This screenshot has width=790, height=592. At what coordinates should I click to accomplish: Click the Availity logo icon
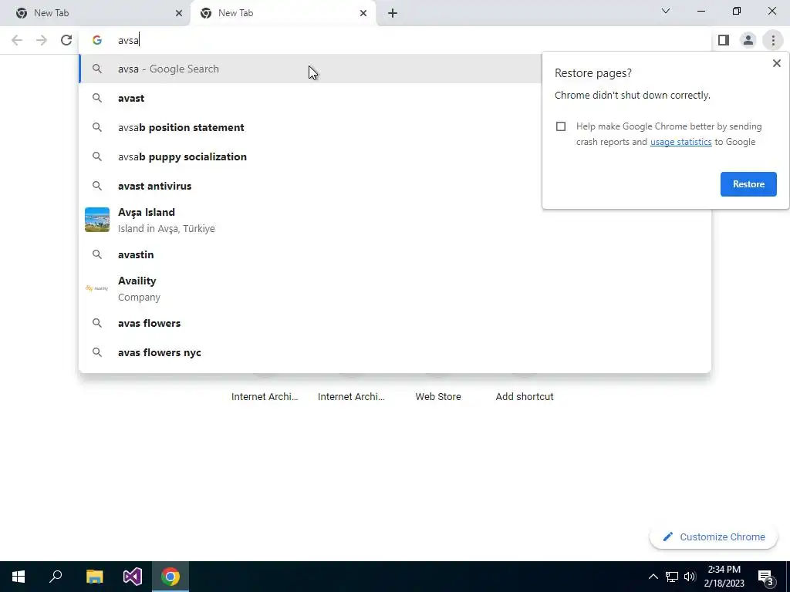[97, 288]
